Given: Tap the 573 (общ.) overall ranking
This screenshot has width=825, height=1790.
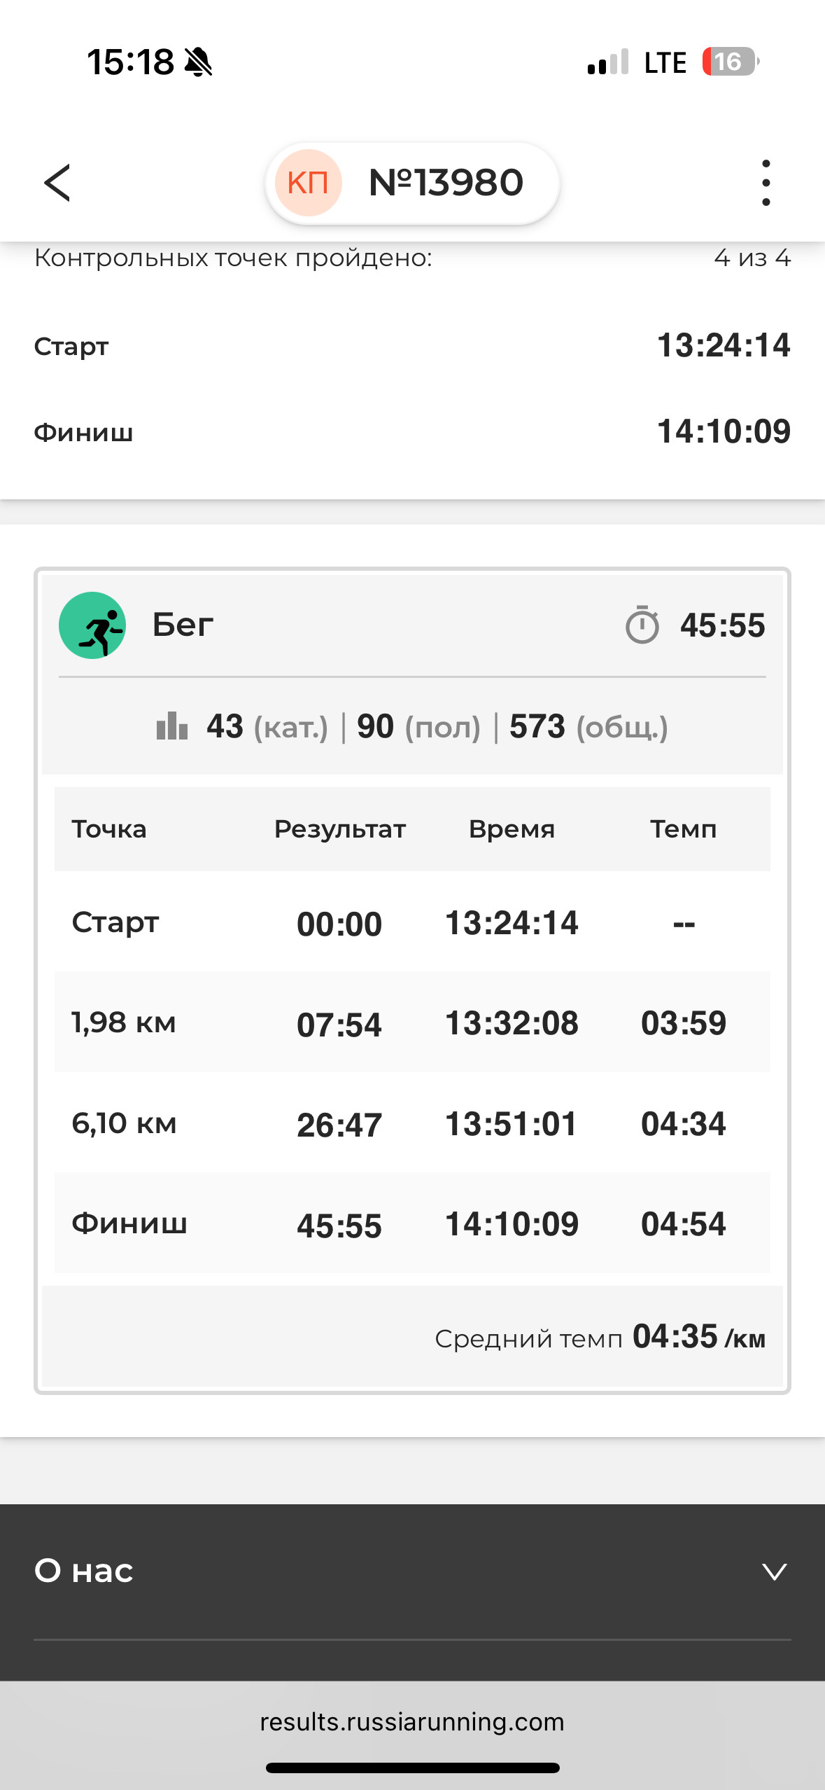Looking at the screenshot, I should [x=588, y=726].
